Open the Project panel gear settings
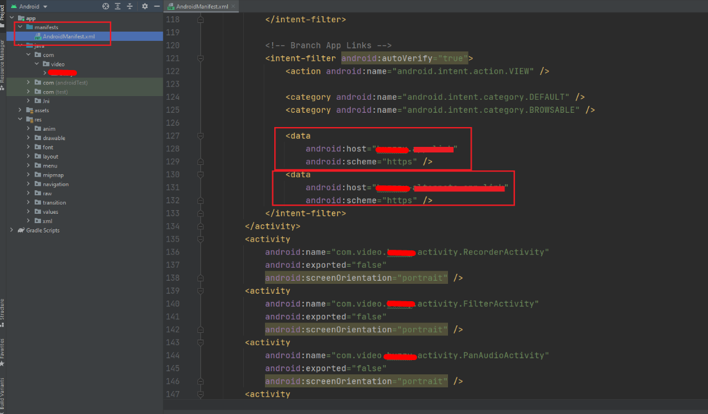Screen dimensions: 708x414 click(145, 6)
